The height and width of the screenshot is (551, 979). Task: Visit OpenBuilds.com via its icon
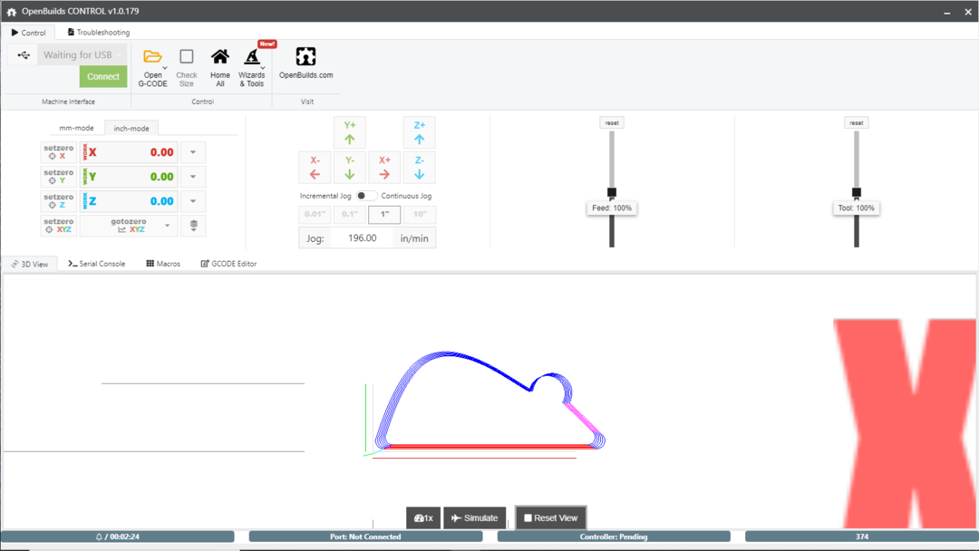305,58
